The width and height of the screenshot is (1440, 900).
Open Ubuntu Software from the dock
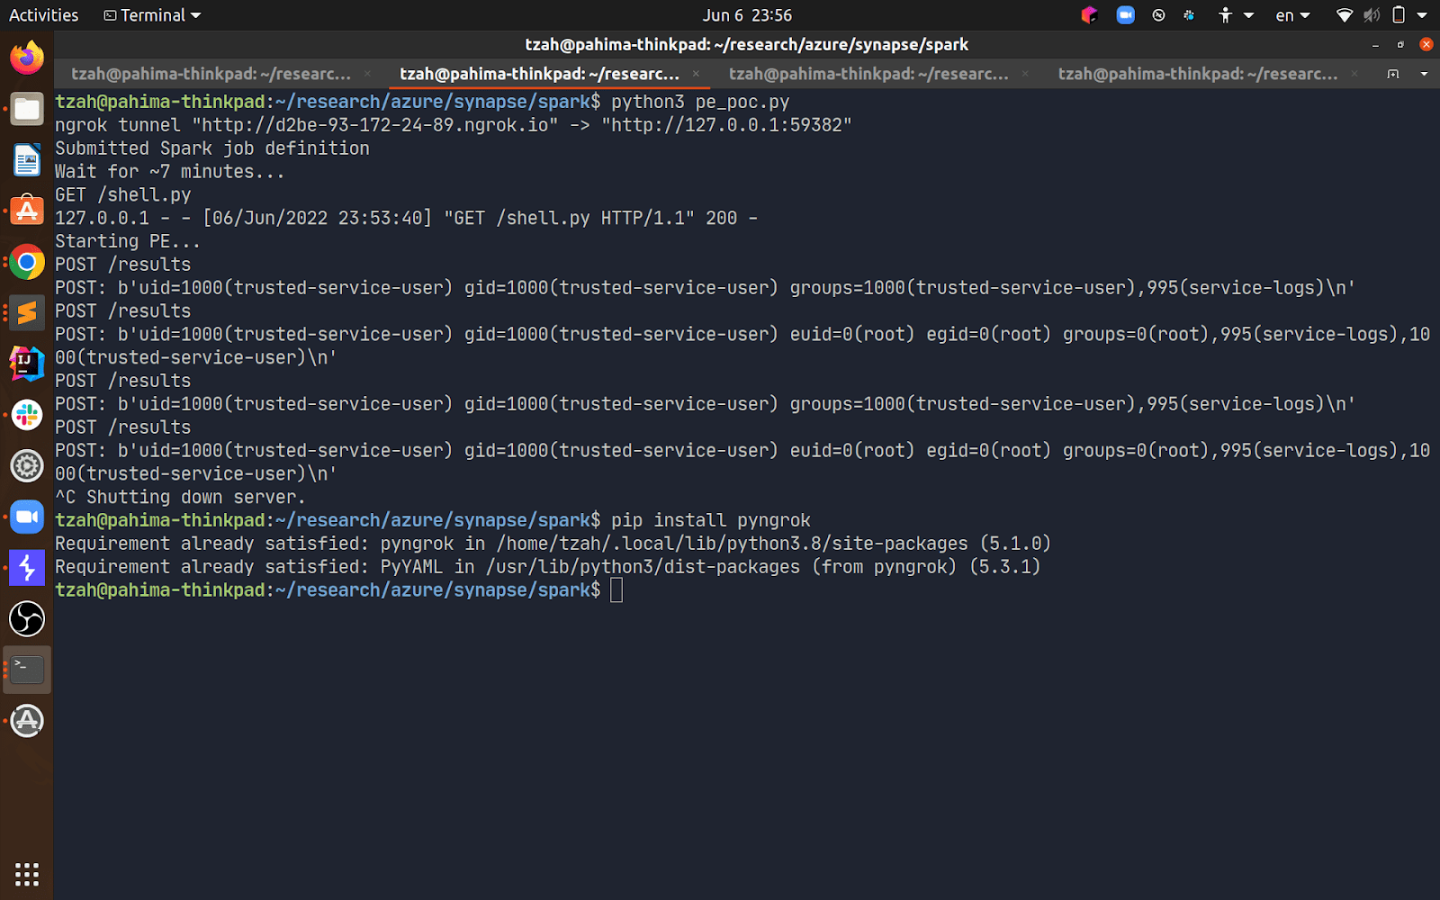[x=26, y=211]
